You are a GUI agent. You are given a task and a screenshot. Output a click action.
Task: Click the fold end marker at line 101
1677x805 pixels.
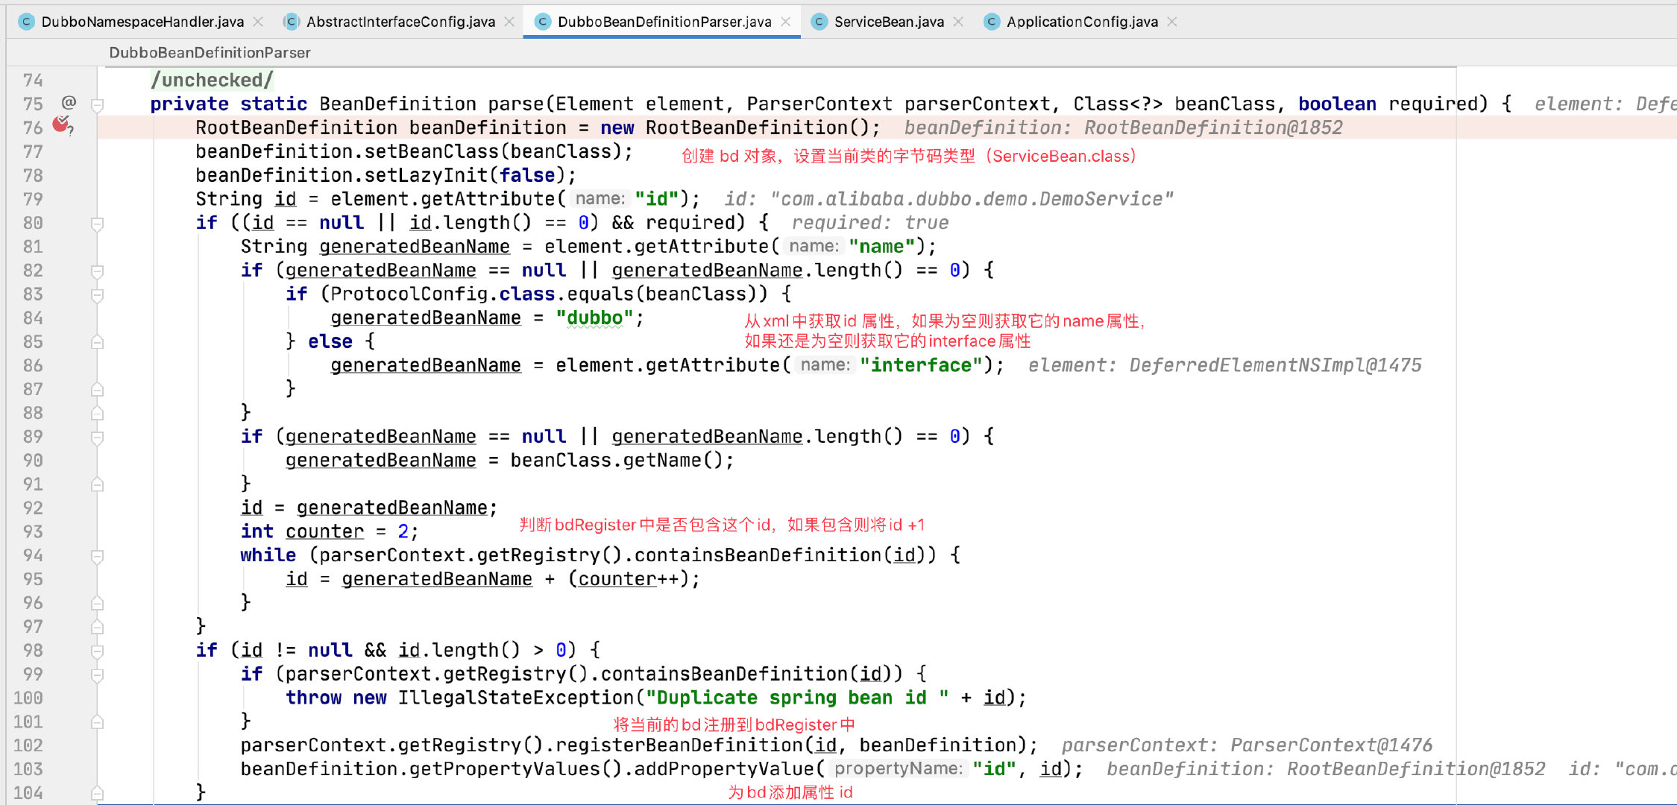point(97,722)
